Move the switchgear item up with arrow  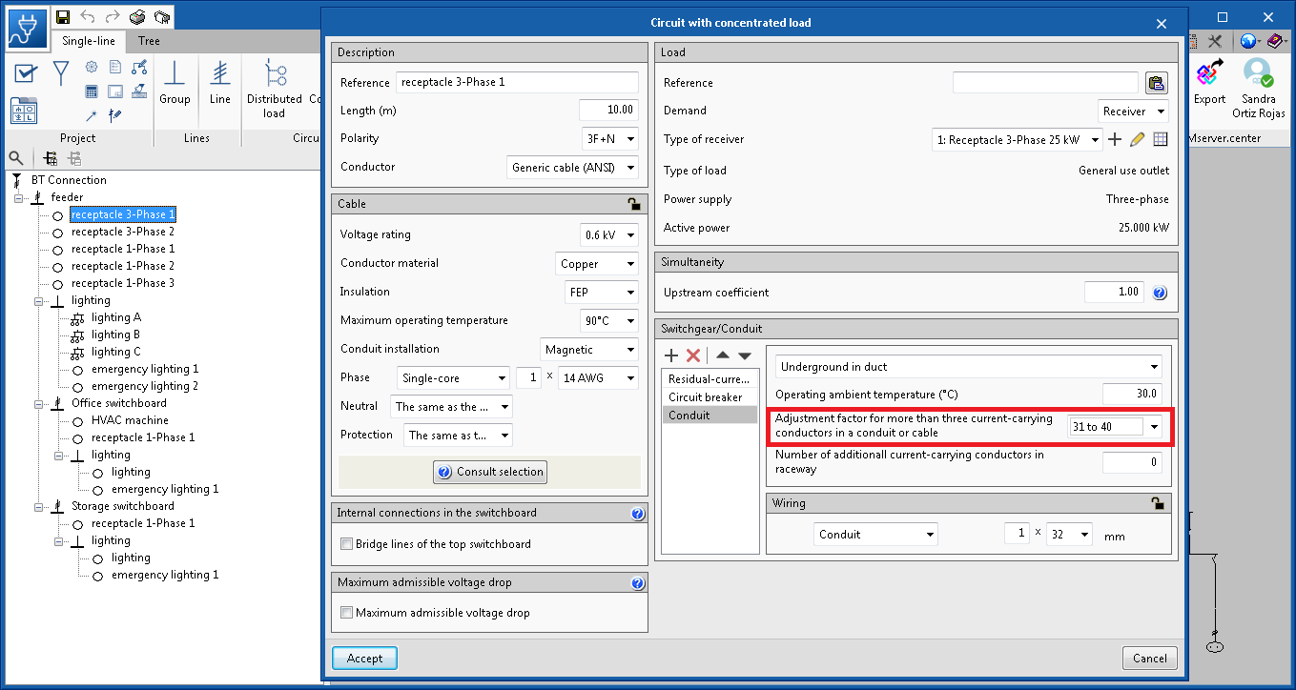(x=723, y=355)
